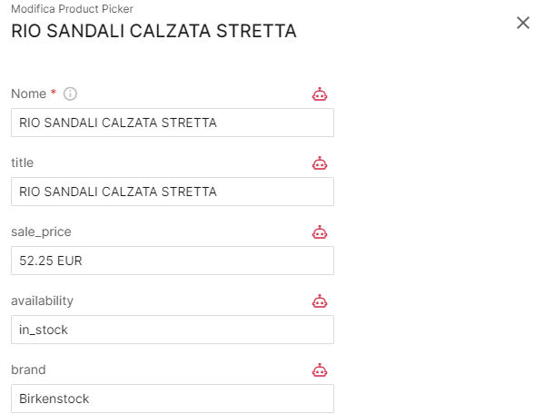This screenshot has width=545, height=414.
Task: Click the robot icon beside Nome
Action: click(319, 94)
